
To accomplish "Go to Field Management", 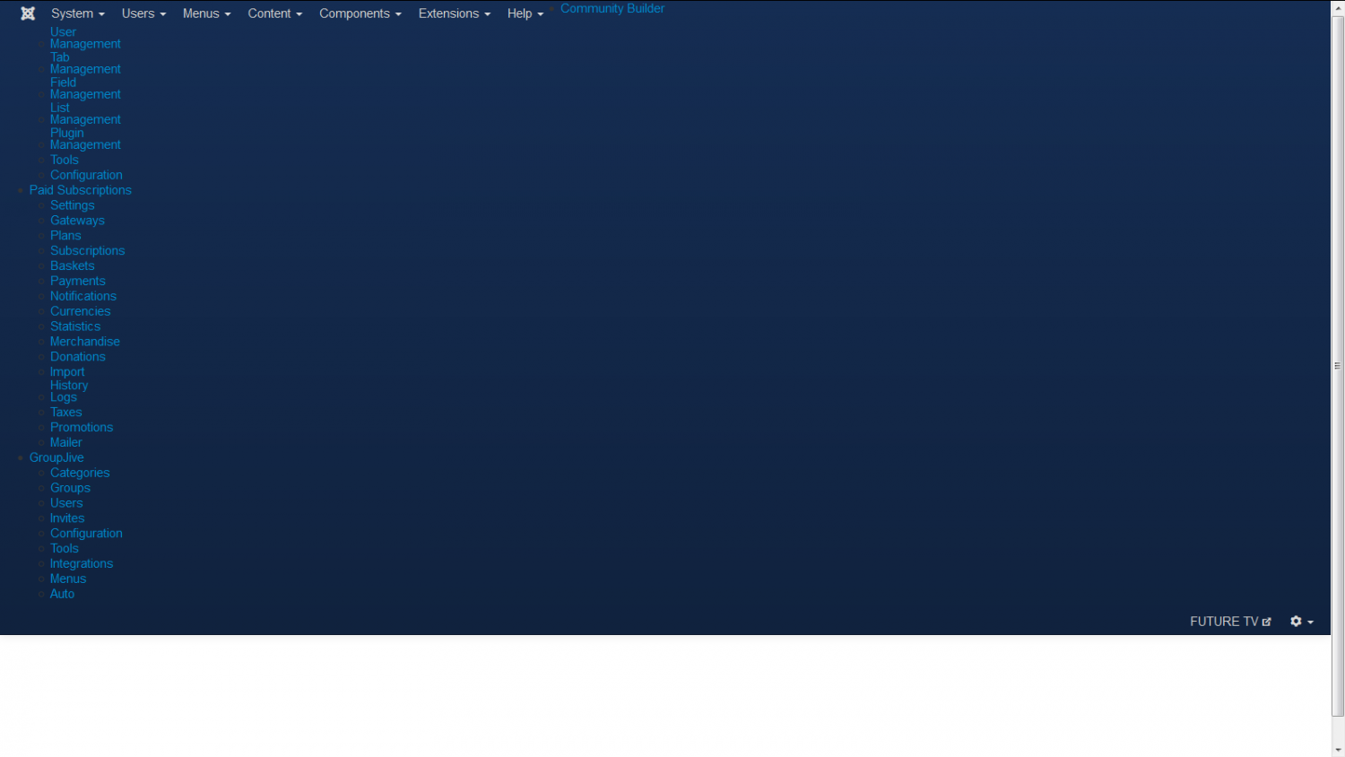I will click(x=85, y=88).
